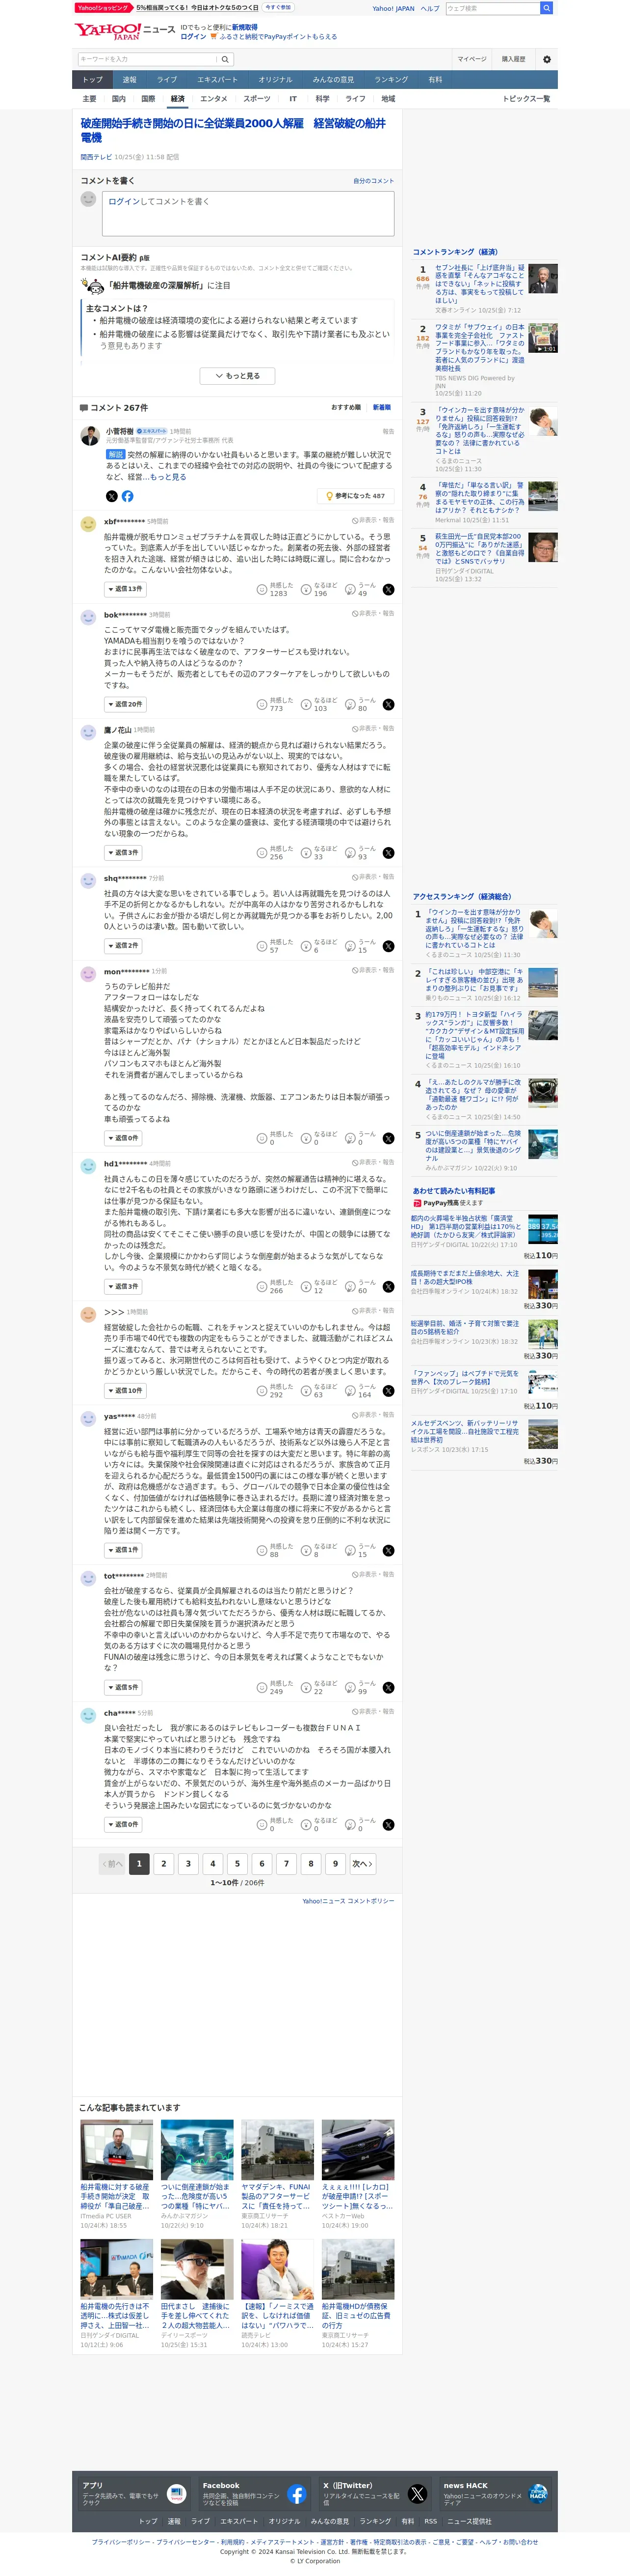The height and width of the screenshot is (2576, 630).
Task: Expand 返信3件 under 鷹ノ花山's comment
Action: pyautogui.click(x=124, y=852)
